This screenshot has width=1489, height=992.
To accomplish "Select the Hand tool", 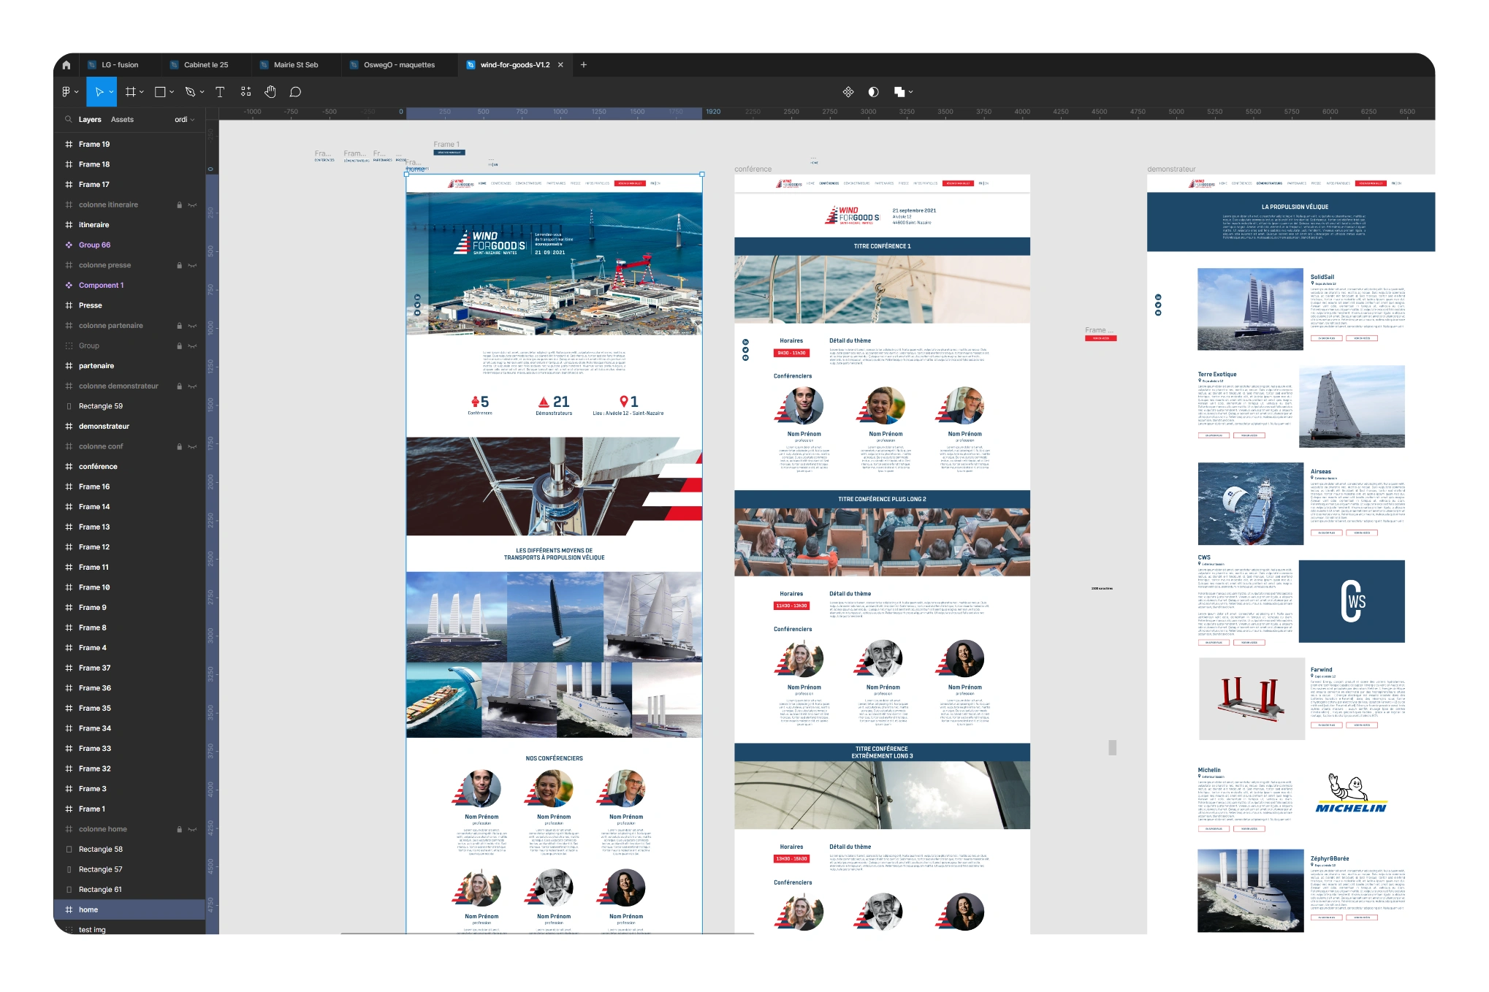I will (270, 92).
